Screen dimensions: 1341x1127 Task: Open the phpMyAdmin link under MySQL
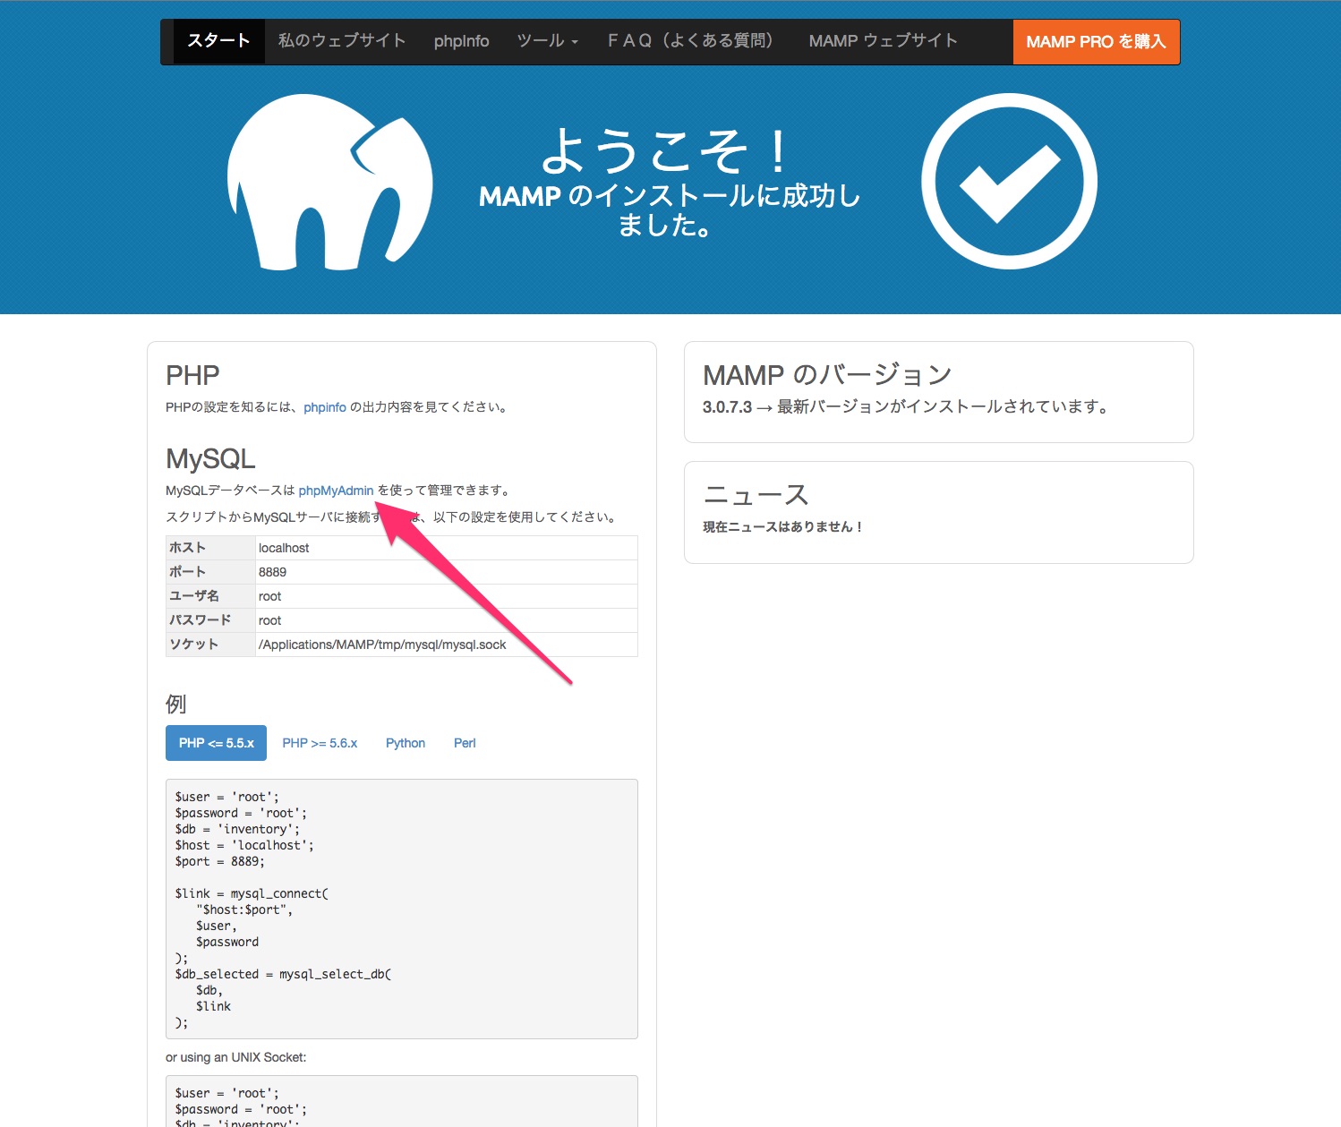point(336,491)
